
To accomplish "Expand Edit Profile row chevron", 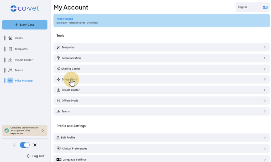I will point(265,137).
